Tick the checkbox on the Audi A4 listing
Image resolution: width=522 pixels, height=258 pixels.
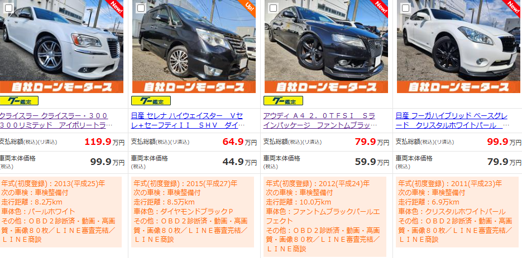273,8
